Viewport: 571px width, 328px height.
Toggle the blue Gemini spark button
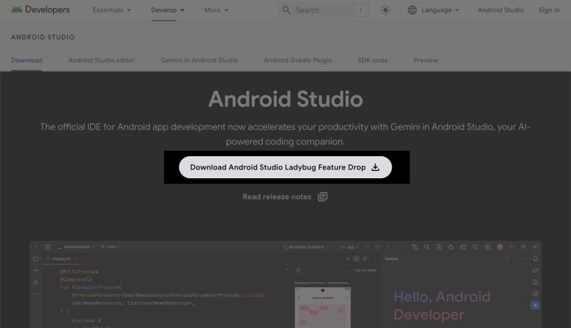click(535, 305)
